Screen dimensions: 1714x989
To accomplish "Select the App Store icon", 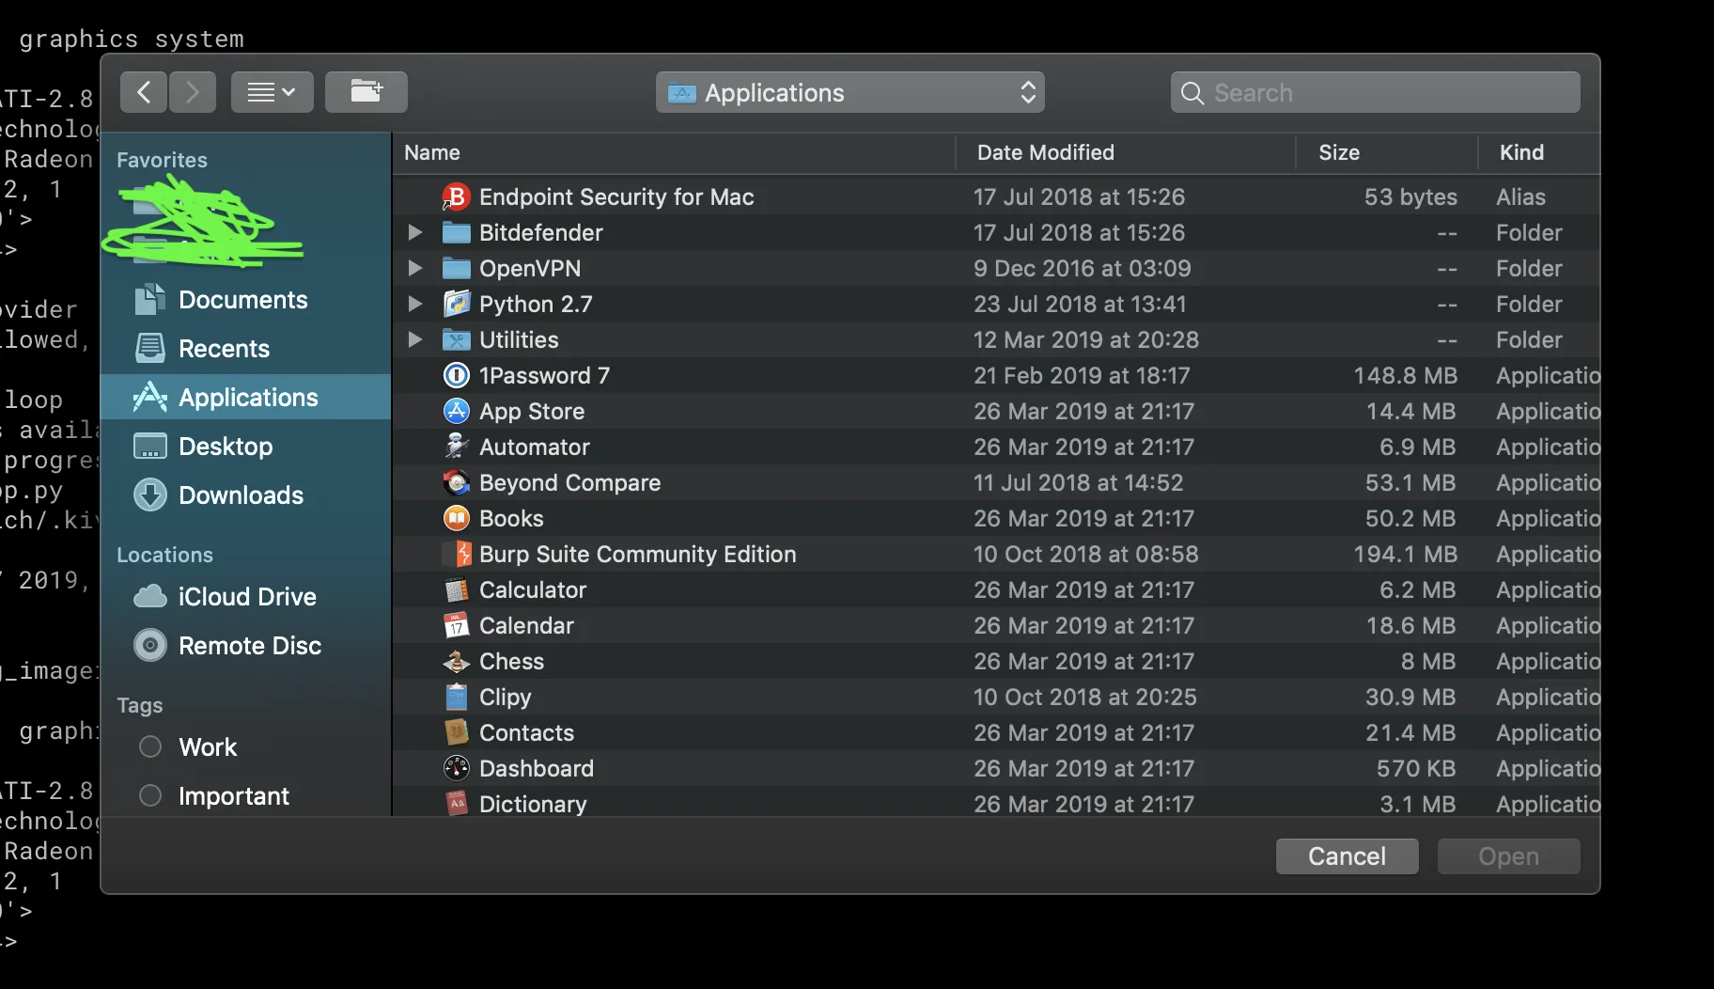I will point(456,412).
